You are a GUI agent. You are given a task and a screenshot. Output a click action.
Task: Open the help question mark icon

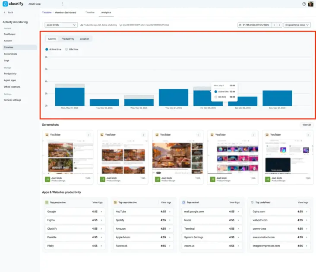pyautogui.click(x=304, y=4)
